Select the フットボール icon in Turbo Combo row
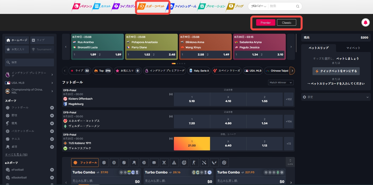The height and width of the screenshot is (185, 373). click(85, 163)
